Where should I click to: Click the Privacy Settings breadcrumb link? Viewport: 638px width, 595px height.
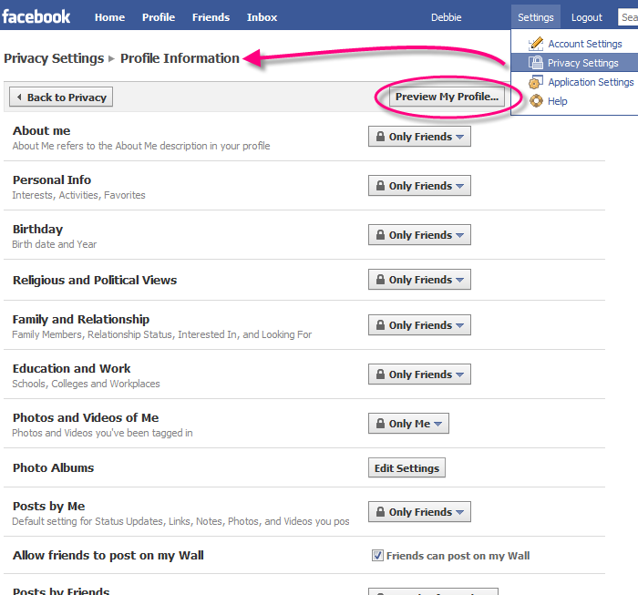pos(54,58)
